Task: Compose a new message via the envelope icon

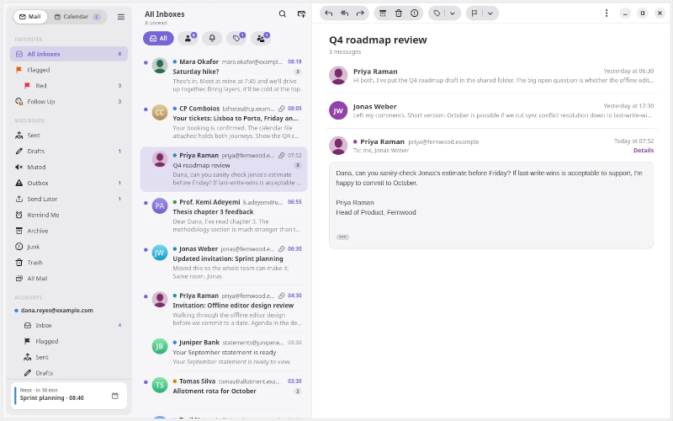Action: point(301,13)
